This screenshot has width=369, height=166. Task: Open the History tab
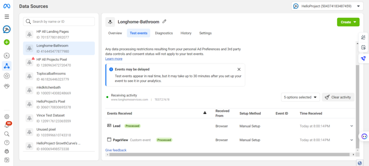186,33
